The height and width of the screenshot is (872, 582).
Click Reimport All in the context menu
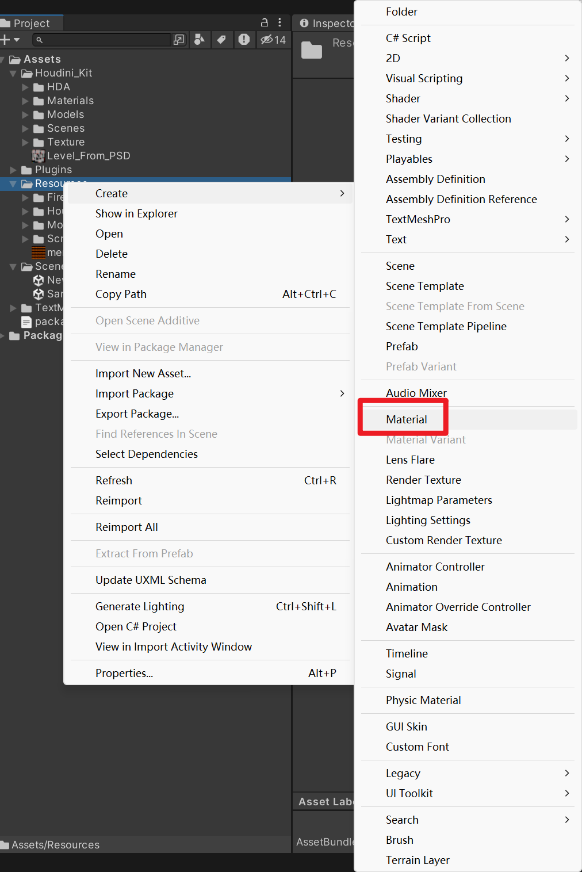click(x=127, y=527)
